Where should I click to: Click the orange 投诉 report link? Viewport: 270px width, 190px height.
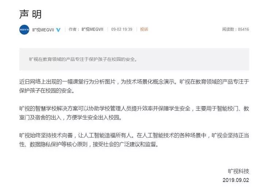click(144, 29)
